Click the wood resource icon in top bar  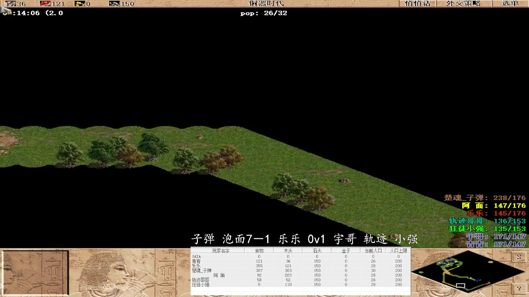click(10, 4)
